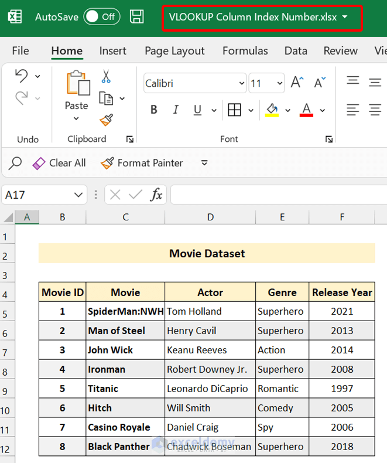387x463 pixels.
Task: Expand the Copy options dropdown
Action: point(122,98)
